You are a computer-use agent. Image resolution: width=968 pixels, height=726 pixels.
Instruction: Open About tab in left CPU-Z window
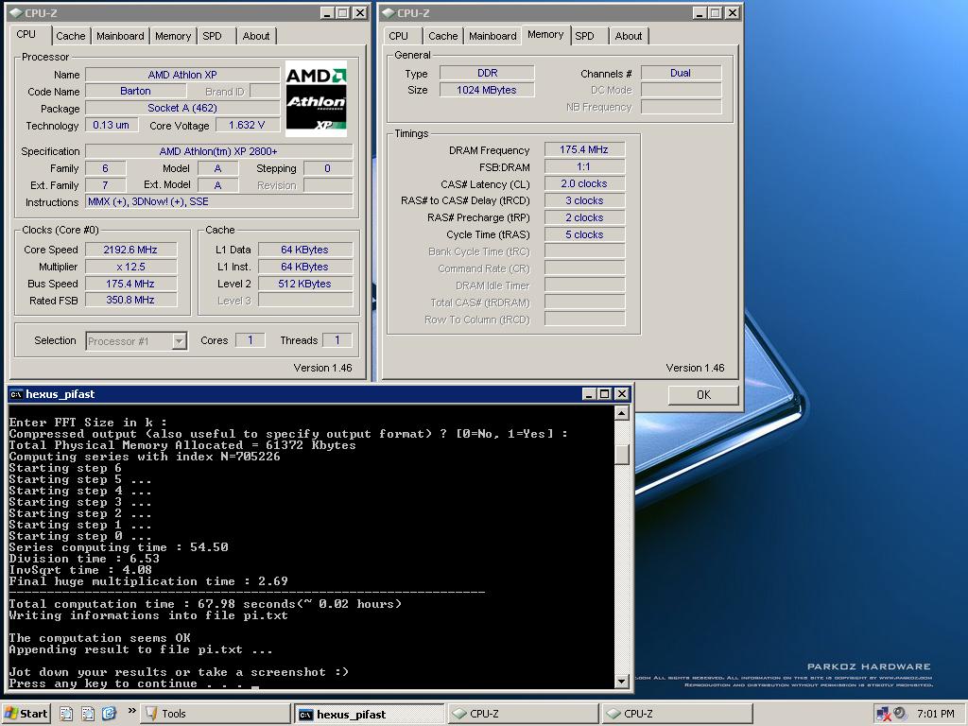255,36
